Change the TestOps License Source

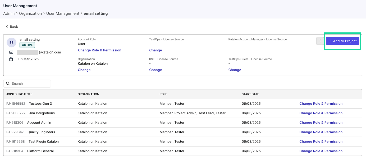155,50
